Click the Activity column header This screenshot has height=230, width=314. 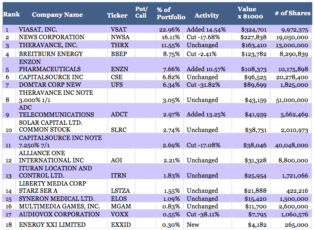click(206, 16)
